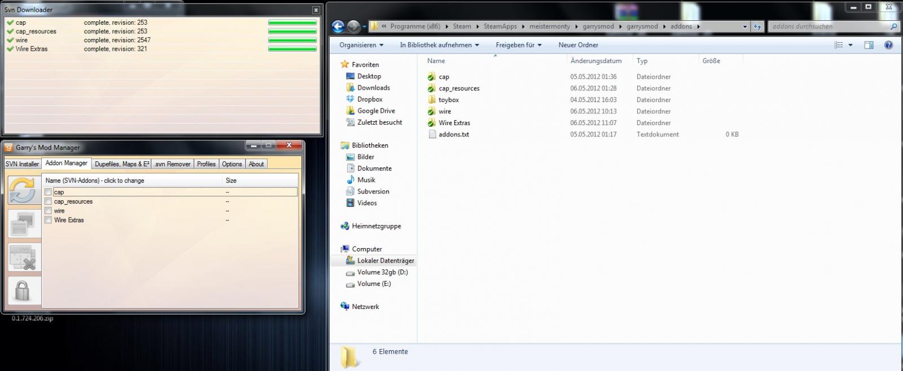Image resolution: width=903 pixels, height=371 pixels.
Task: Switch to the Options tab
Action: pyautogui.click(x=232, y=164)
